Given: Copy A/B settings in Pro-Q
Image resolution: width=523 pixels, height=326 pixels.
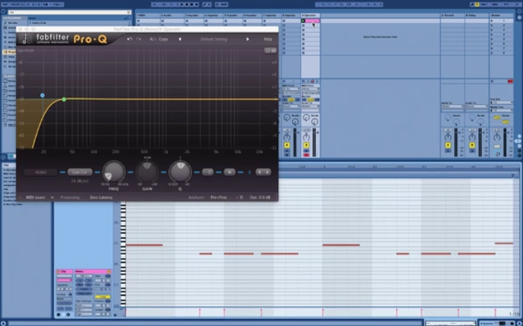Looking at the screenshot, I should (163, 39).
